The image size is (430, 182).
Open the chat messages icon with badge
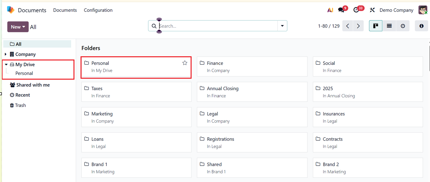click(342, 10)
